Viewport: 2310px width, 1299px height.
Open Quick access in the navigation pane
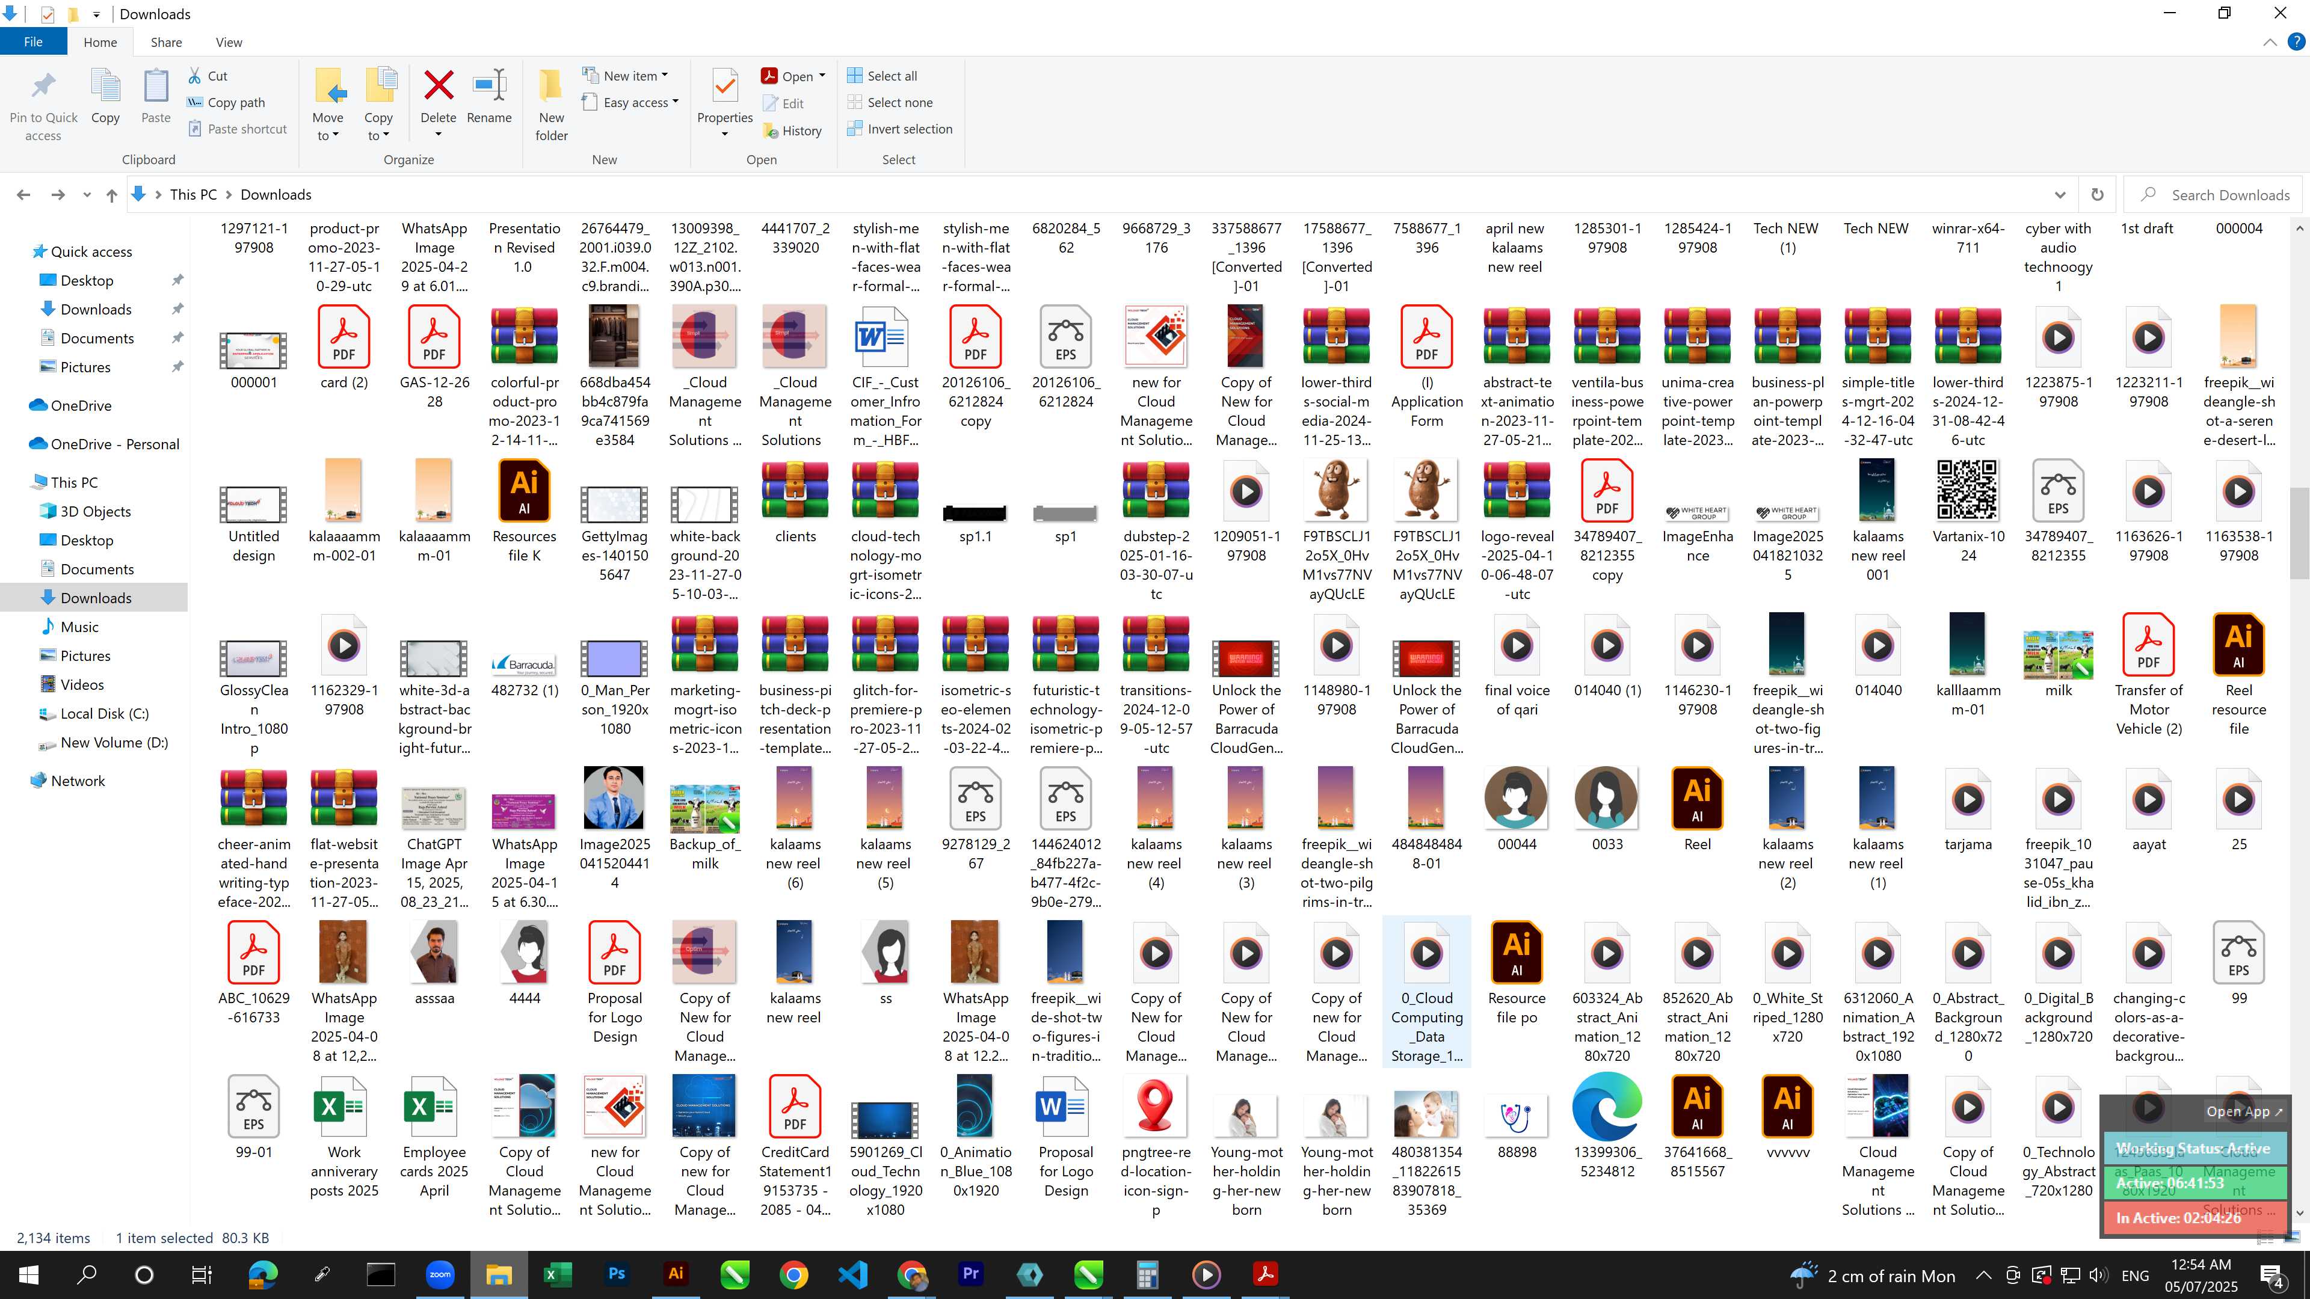[91, 252]
